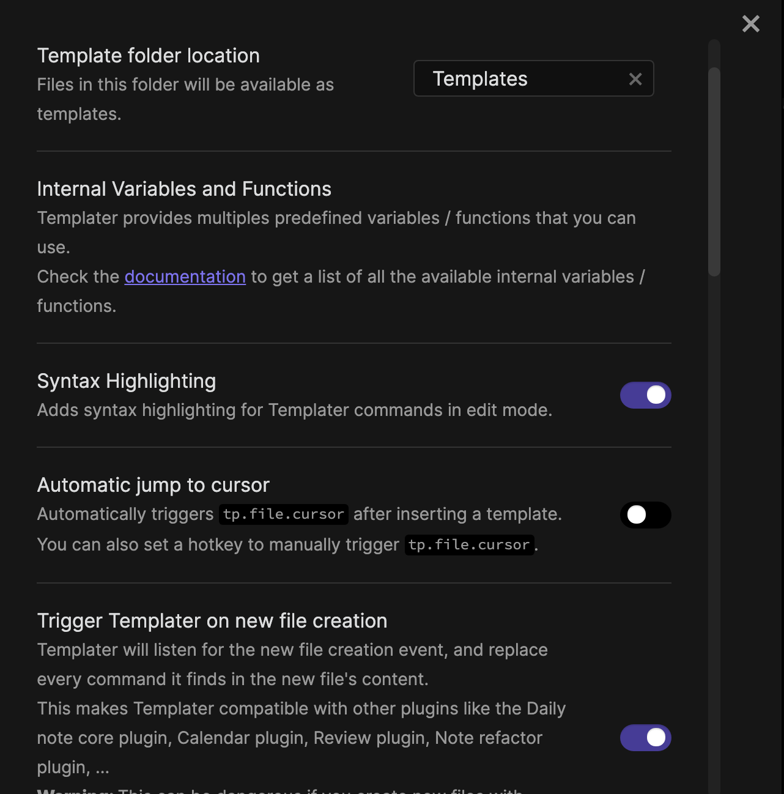
Task: Select the text Templates in the input box
Action: 480,79
